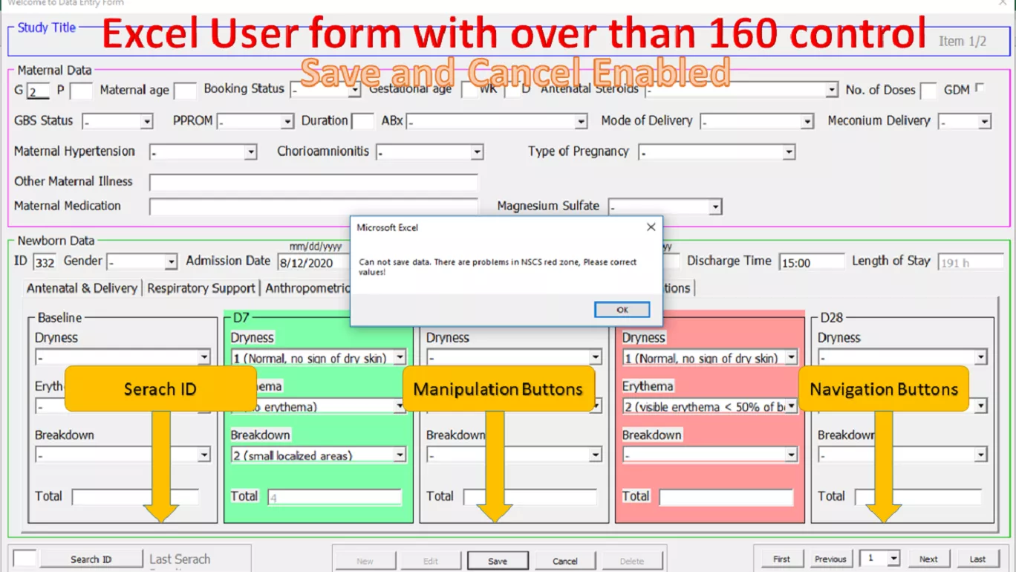Click the Cancel button
This screenshot has width=1016, height=572.
pyautogui.click(x=564, y=561)
